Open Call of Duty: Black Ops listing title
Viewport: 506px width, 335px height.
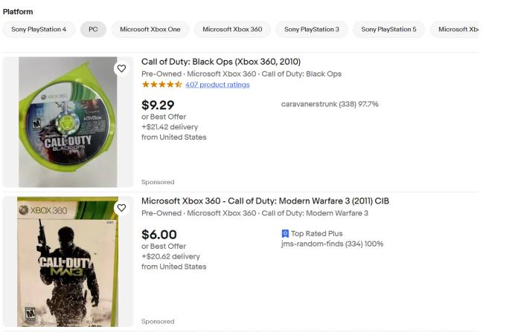pyautogui.click(x=221, y=62)
